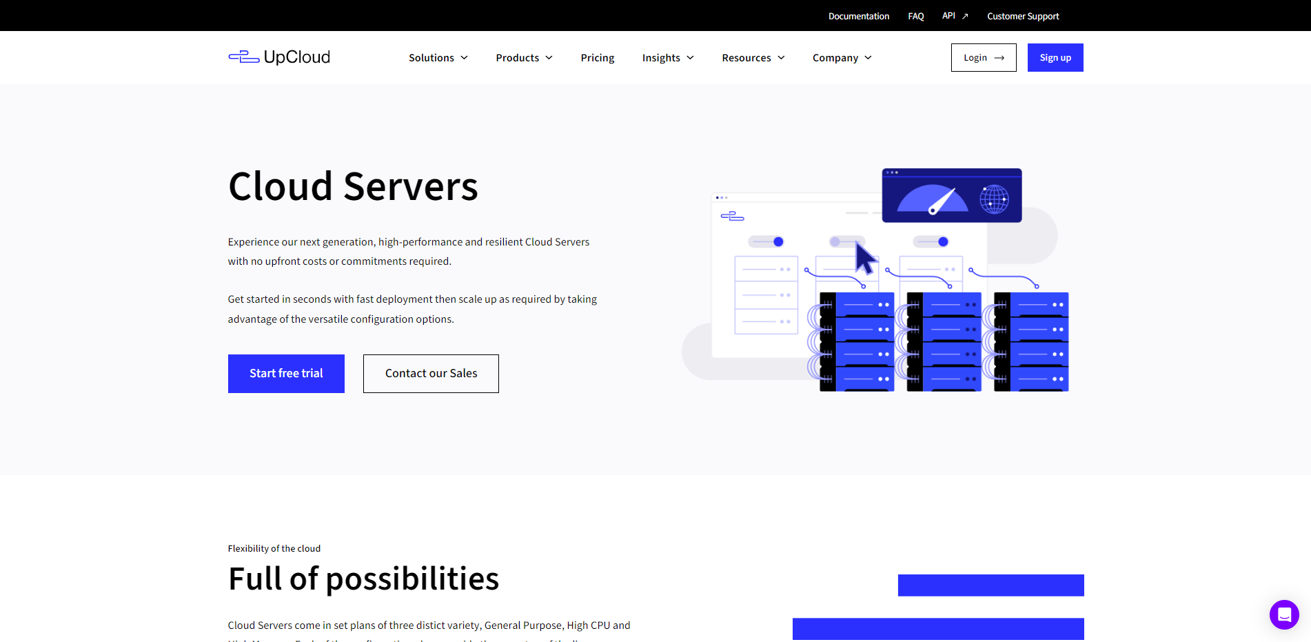Image resolution: width=1311 pixels, height=642 pixels.
Task: Click the Cloud Servers heading
Action: click(353, 186)
